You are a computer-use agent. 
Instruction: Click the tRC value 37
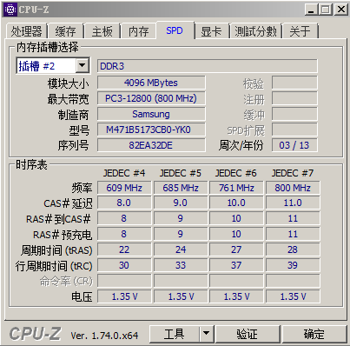coord(236,265)
